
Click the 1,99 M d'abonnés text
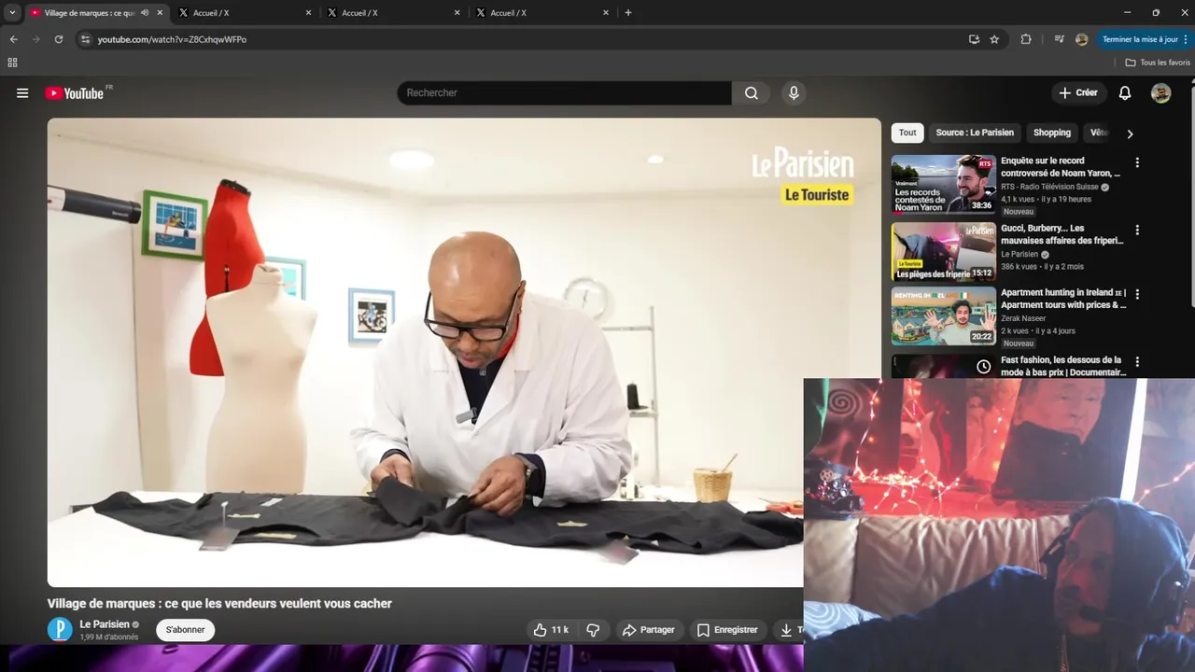[x=108, y=637]
